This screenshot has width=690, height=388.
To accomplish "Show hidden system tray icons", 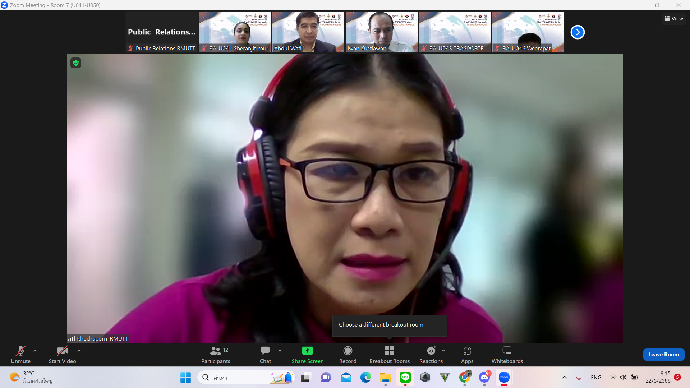I will [565, 377].
